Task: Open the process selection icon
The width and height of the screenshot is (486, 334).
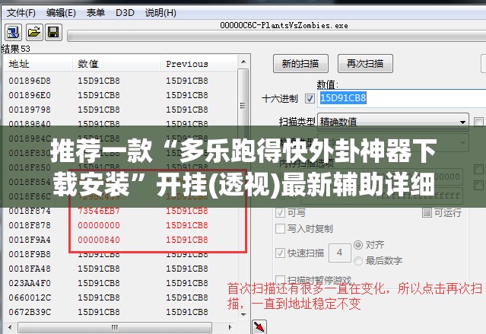Action: [x=13, y=33]
